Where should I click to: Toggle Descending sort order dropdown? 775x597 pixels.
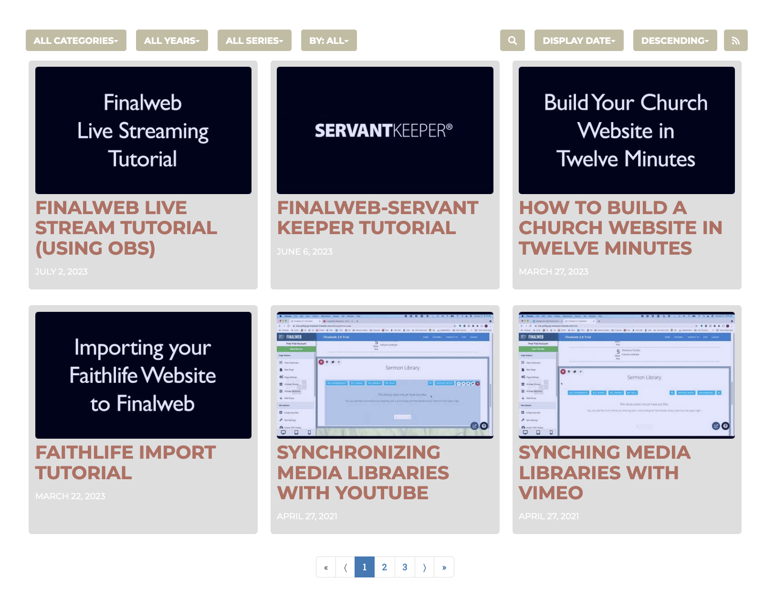(x=675, y=41)
